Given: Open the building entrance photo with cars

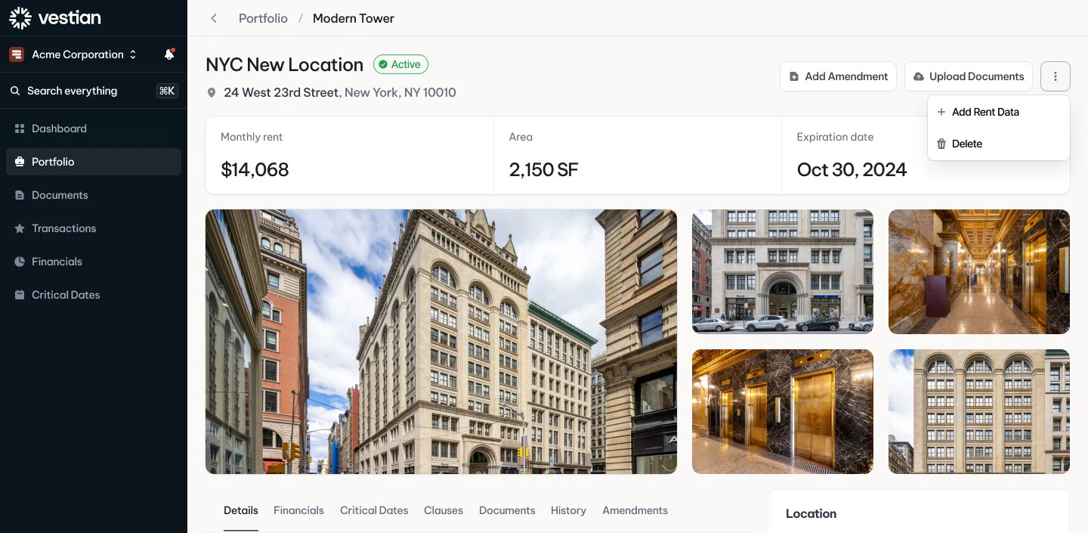Looking at the screenshot, I should coord(783,271).
